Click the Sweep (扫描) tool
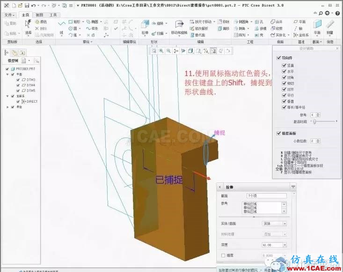The width and height of the screenshot is (343, 272). click(x=158, y=33)
